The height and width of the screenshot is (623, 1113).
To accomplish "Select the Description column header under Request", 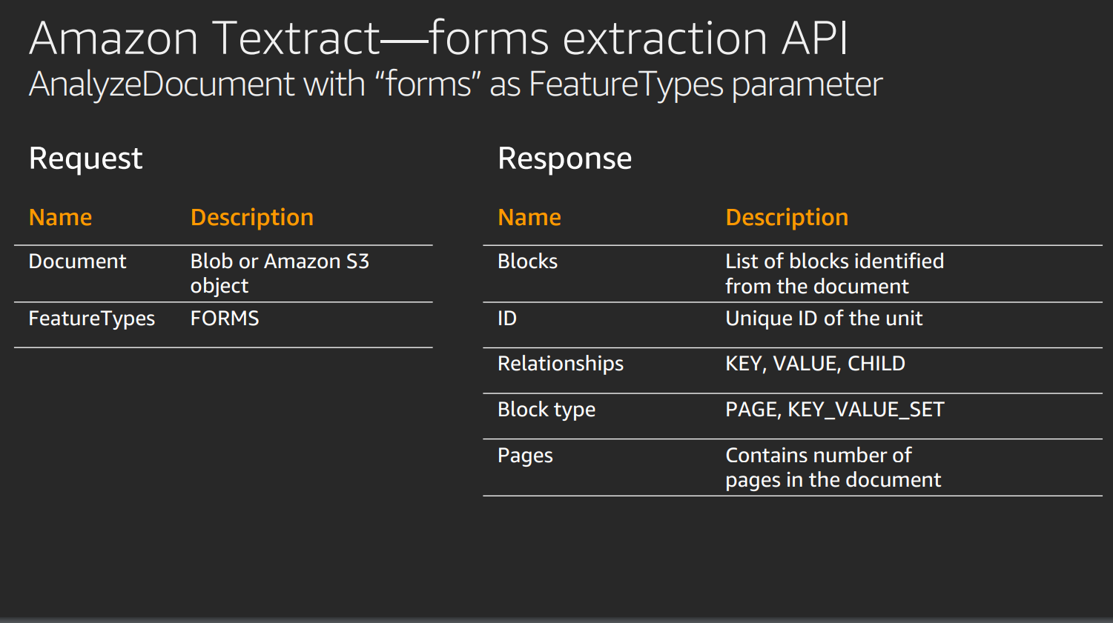I will 251,217.
